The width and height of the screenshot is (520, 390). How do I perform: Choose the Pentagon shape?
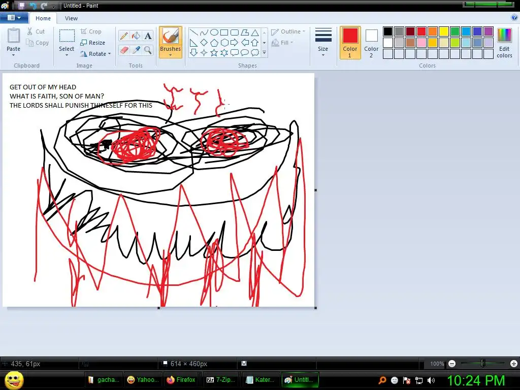214,43
